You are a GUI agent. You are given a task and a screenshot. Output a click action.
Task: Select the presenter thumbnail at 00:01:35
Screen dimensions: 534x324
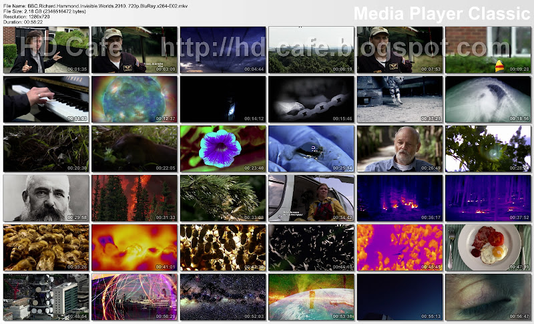click(46, 49)
